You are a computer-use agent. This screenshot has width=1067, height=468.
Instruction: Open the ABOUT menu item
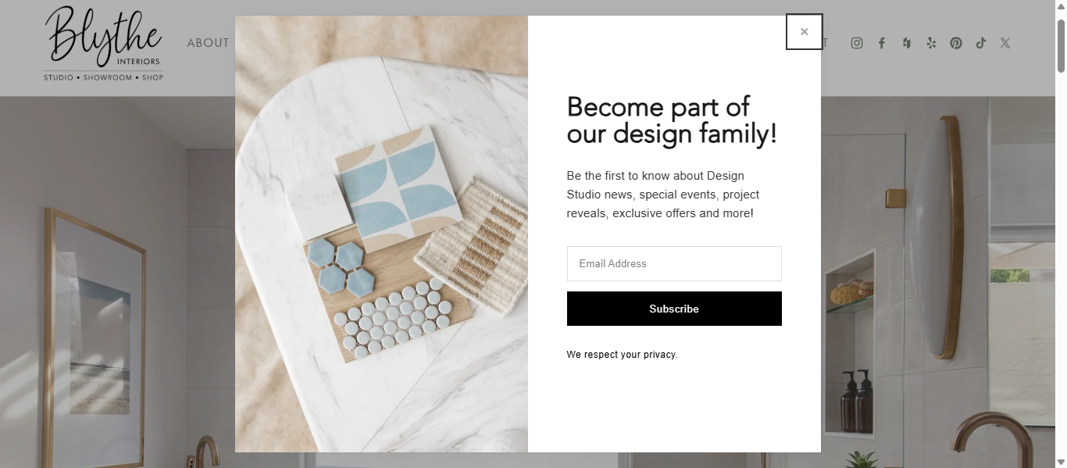(x=209, y=43)
